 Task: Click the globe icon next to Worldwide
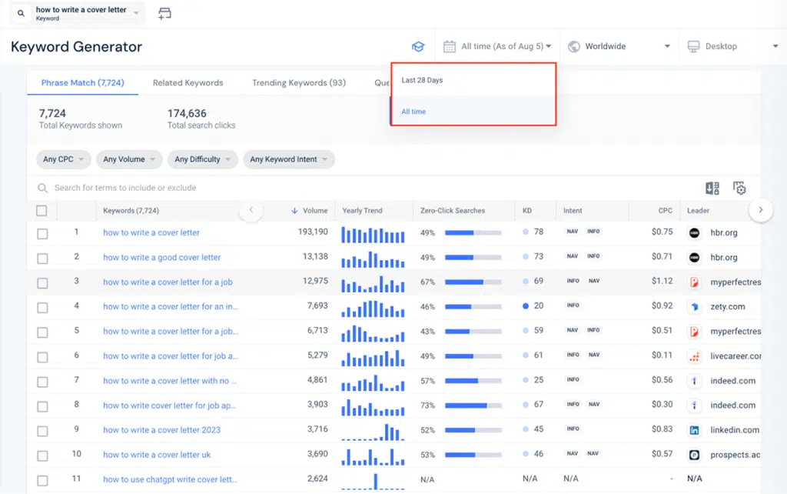[573, 46]
